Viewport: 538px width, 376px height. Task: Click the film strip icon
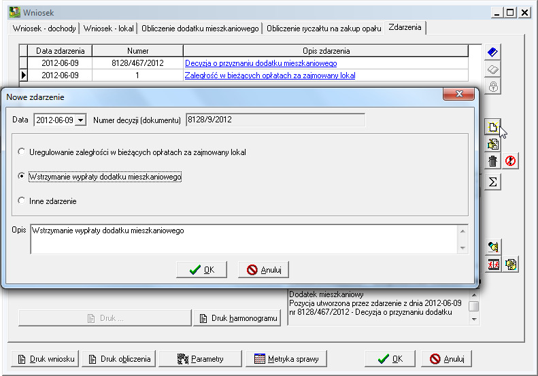(493, 264)
